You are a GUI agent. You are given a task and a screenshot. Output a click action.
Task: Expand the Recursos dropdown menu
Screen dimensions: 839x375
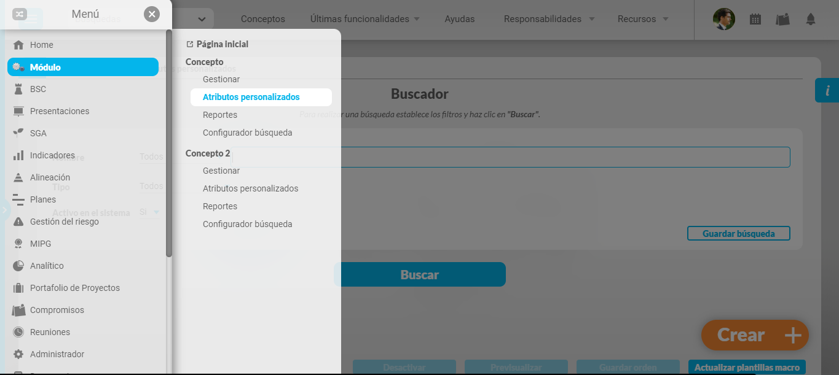(x=643, y=19)
